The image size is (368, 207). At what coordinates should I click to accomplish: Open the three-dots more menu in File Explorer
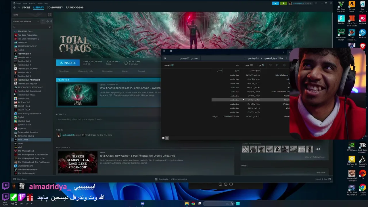coord(237,65)
